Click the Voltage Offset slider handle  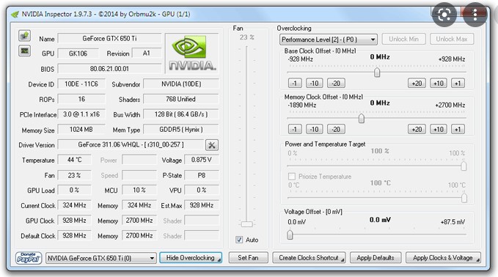click(x=290, y=234)
